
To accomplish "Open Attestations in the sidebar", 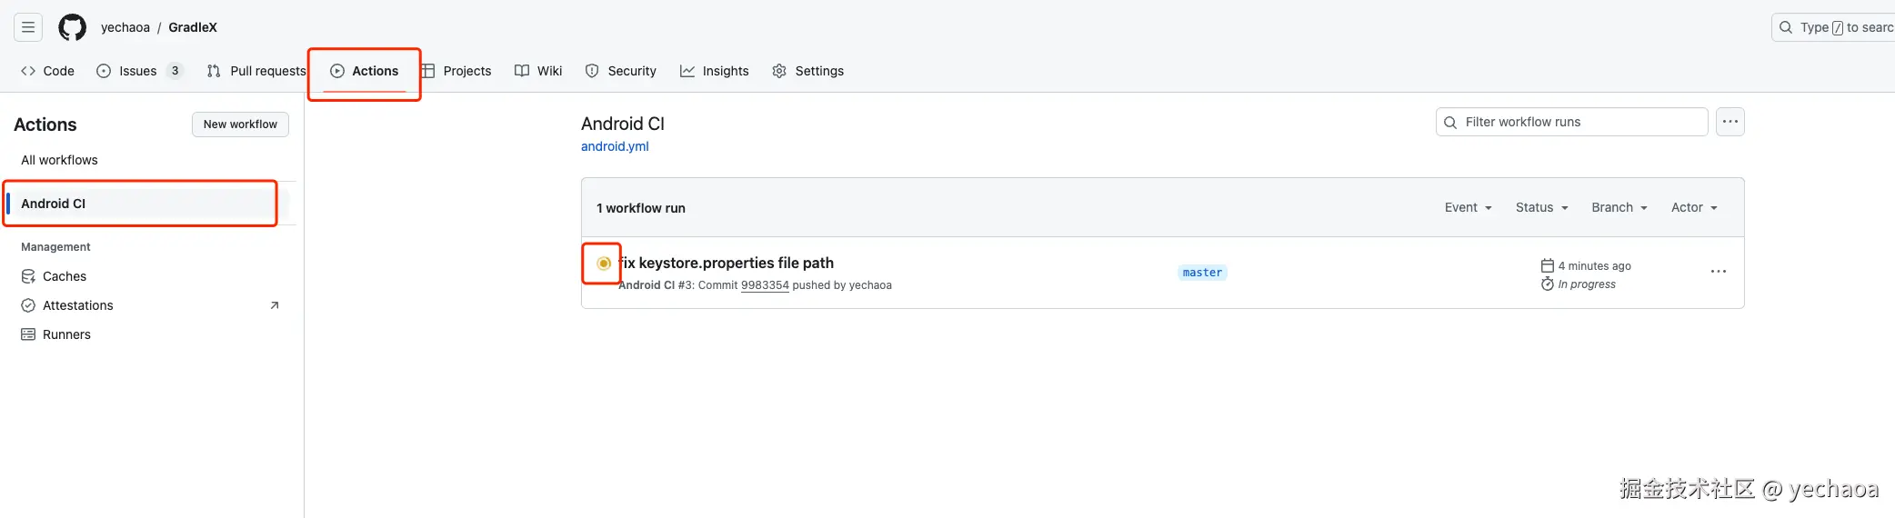I will (78, 305).
